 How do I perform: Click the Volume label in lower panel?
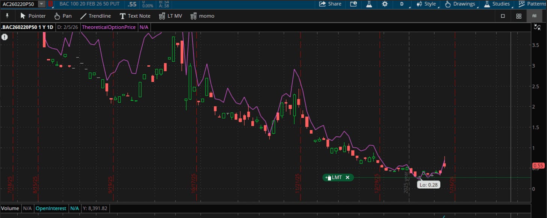coord(11,208)
